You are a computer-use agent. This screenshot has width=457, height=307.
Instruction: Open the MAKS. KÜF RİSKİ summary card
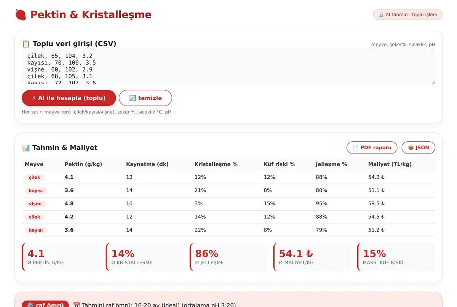pos(396,257)
